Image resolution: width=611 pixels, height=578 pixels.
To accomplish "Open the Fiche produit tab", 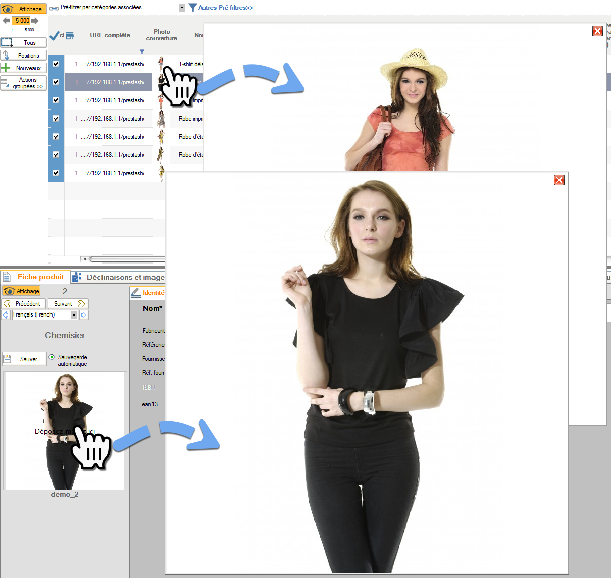I will (x=34, y=277).
